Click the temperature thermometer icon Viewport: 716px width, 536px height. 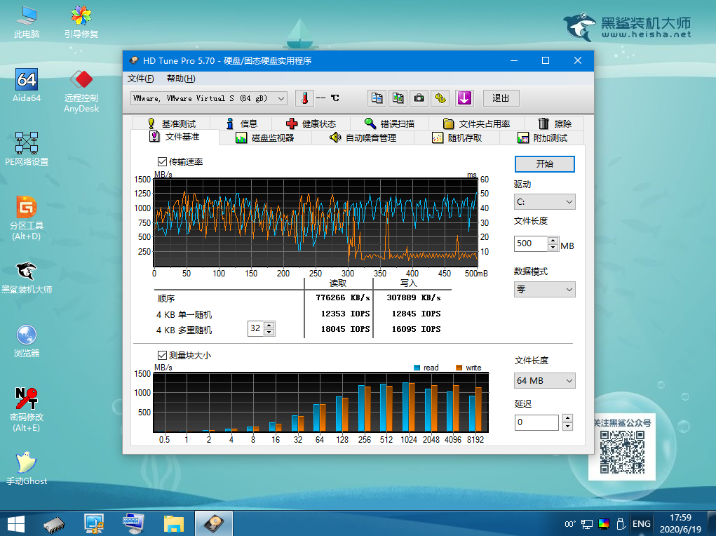(304, 98)
